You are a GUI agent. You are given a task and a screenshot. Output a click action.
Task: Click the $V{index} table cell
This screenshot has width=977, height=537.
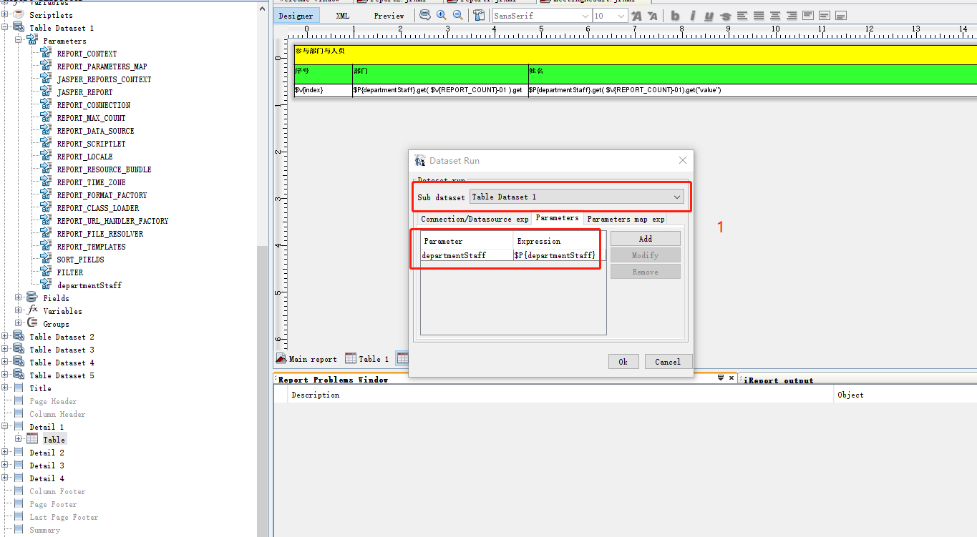[x=323, y=90]
